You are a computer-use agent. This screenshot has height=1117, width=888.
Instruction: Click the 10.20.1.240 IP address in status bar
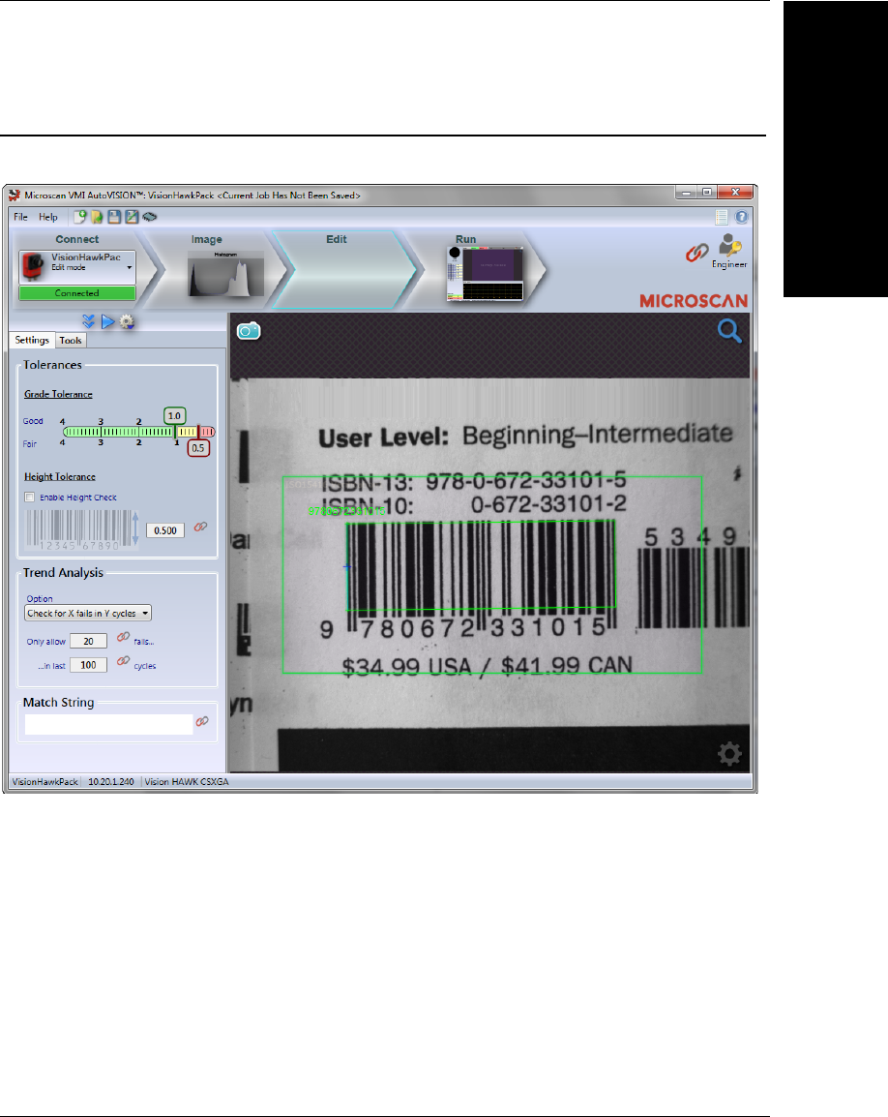[x=111, y=781]
